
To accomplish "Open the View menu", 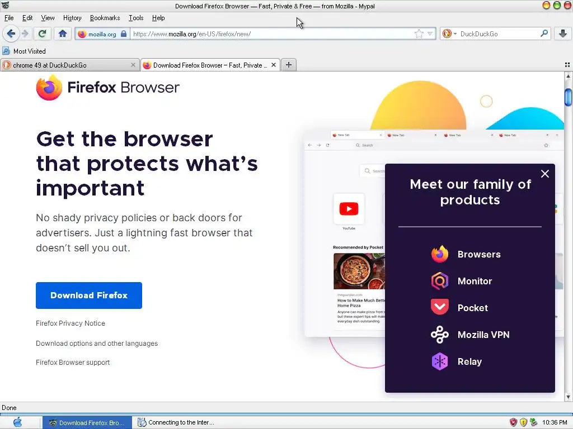I will (x=48, y=18).
